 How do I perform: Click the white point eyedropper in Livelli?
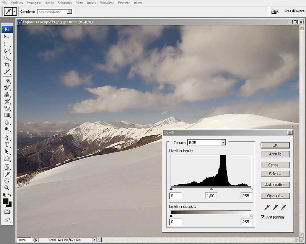283,207
